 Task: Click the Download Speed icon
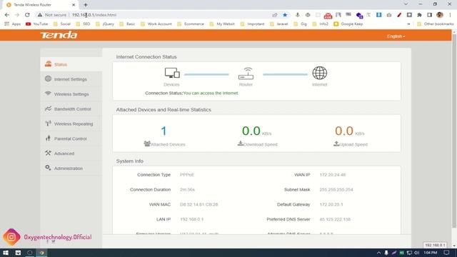(x=241, y=143)
